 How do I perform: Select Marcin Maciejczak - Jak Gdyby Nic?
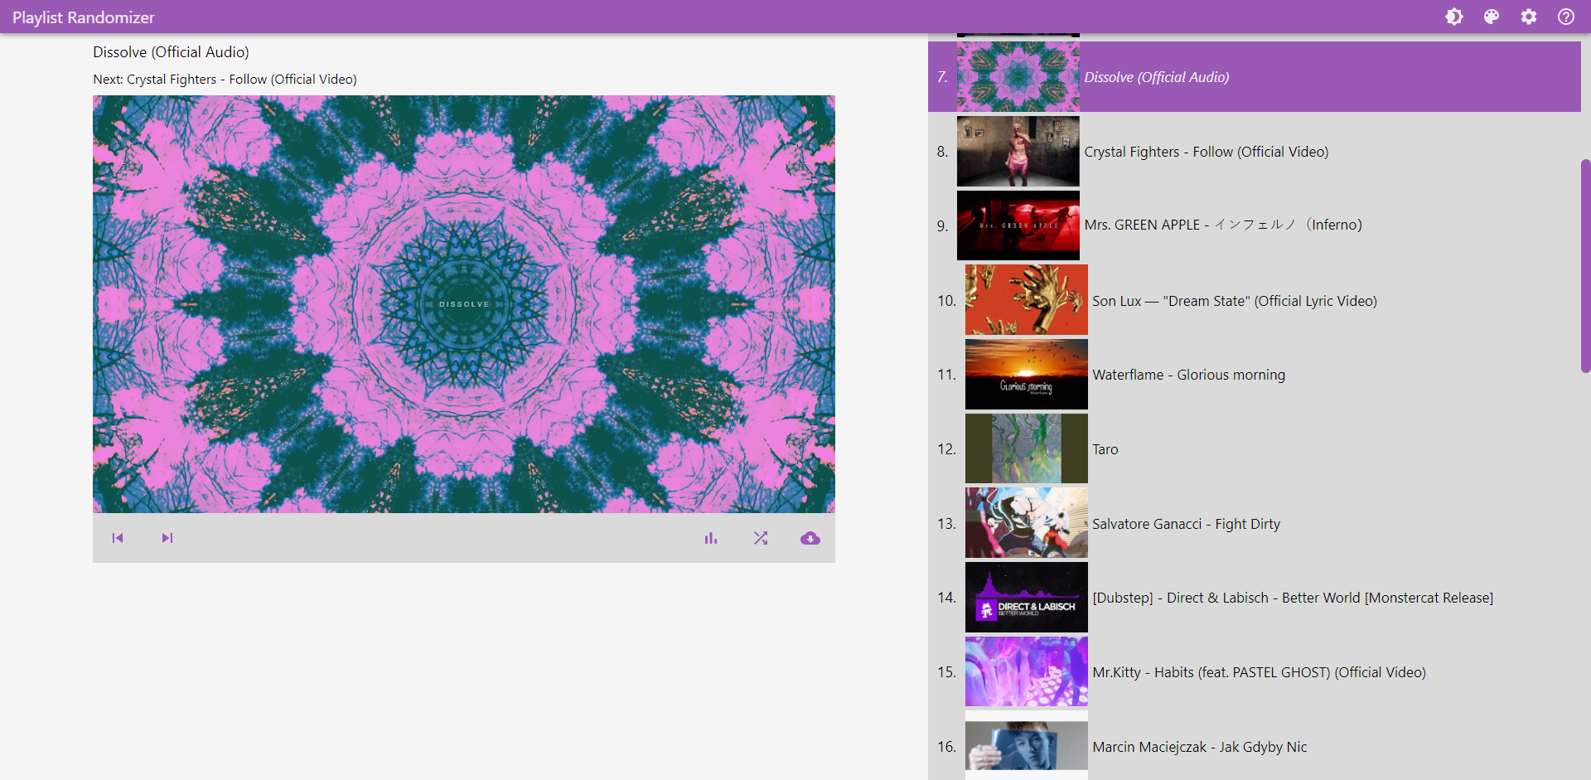[x=1199, y=746]
